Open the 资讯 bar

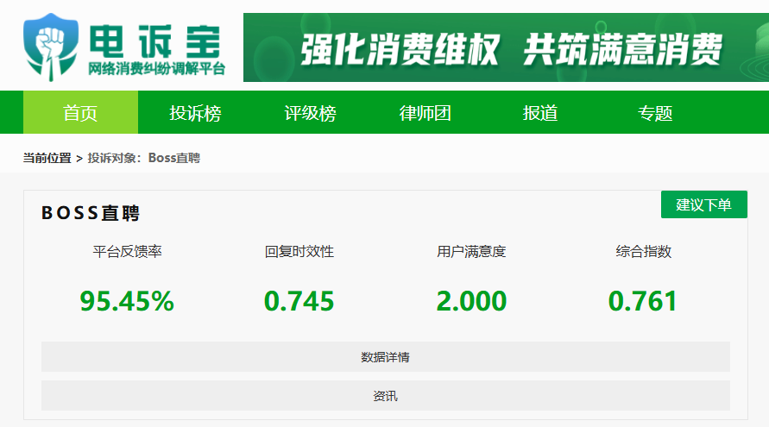(x=386, y=396)
